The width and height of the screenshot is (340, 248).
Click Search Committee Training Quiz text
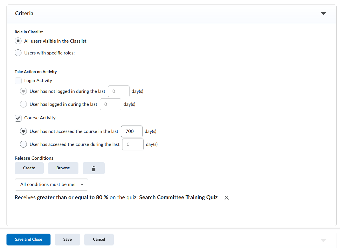(x=178, y=197)
